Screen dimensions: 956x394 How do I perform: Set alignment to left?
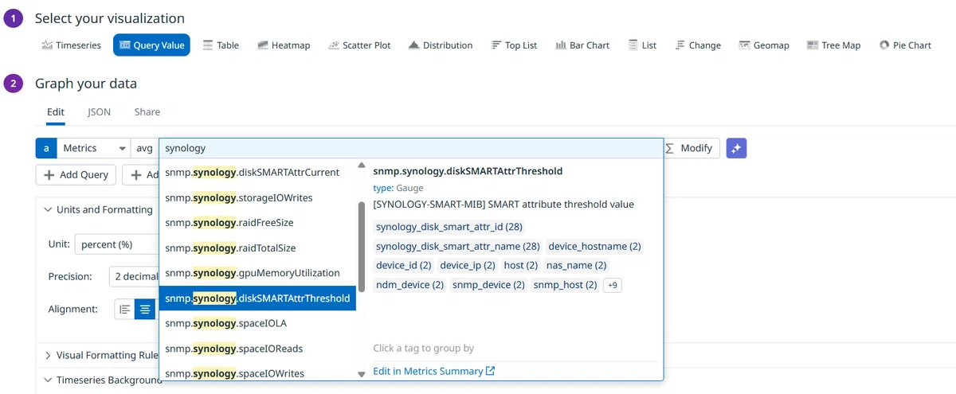tap(124, 310)
